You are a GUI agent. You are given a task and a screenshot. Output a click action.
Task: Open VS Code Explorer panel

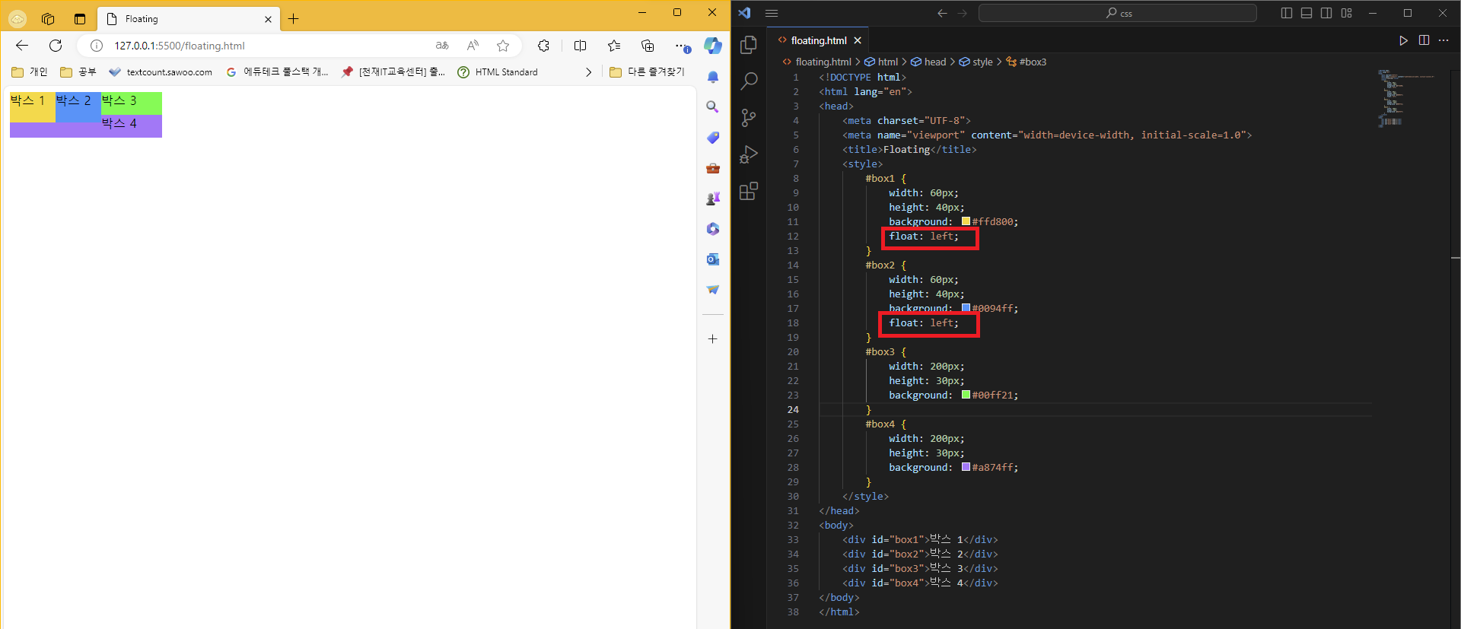[749, 45]
